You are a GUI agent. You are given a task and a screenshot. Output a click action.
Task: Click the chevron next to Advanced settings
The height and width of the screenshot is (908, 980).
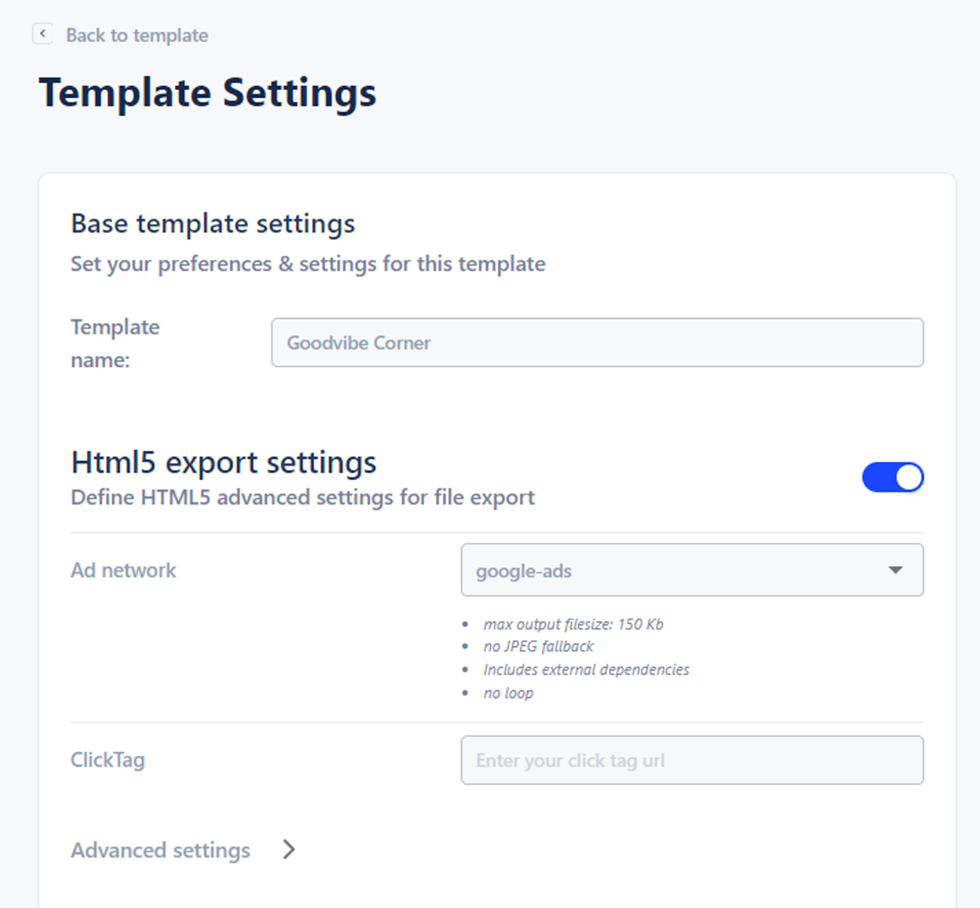click(289, 850)
